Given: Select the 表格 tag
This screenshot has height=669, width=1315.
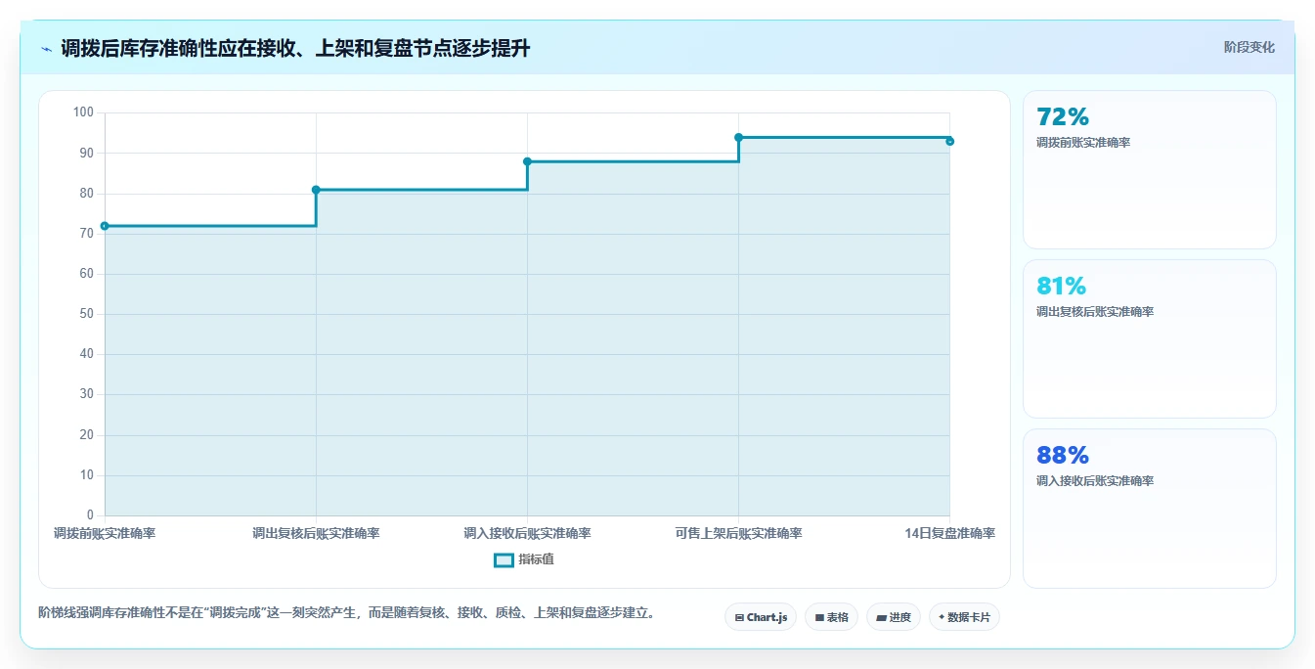Looking at the screenshot, I should 831,617.
